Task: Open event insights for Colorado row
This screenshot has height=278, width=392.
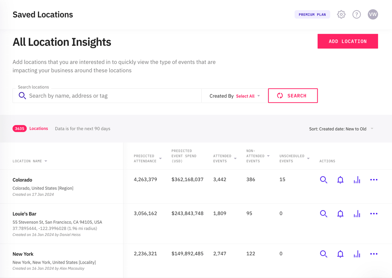Action: pos(323,180)
